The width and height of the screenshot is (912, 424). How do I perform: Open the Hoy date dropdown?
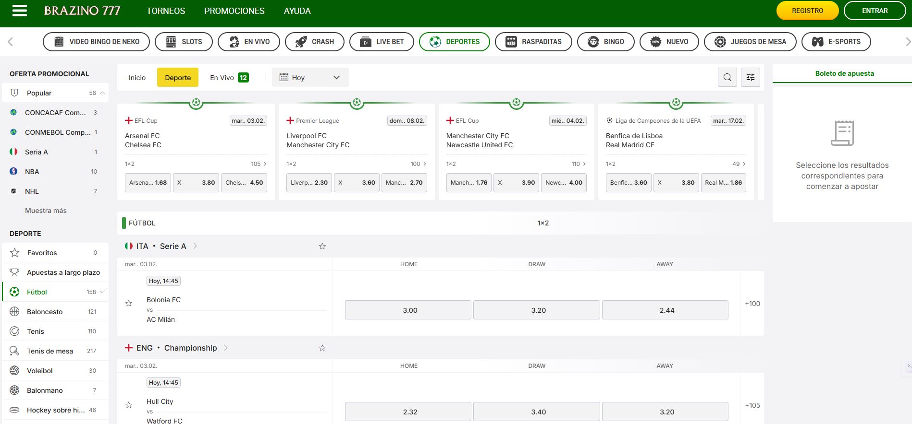pyautogui.click(x=310, y=77)
